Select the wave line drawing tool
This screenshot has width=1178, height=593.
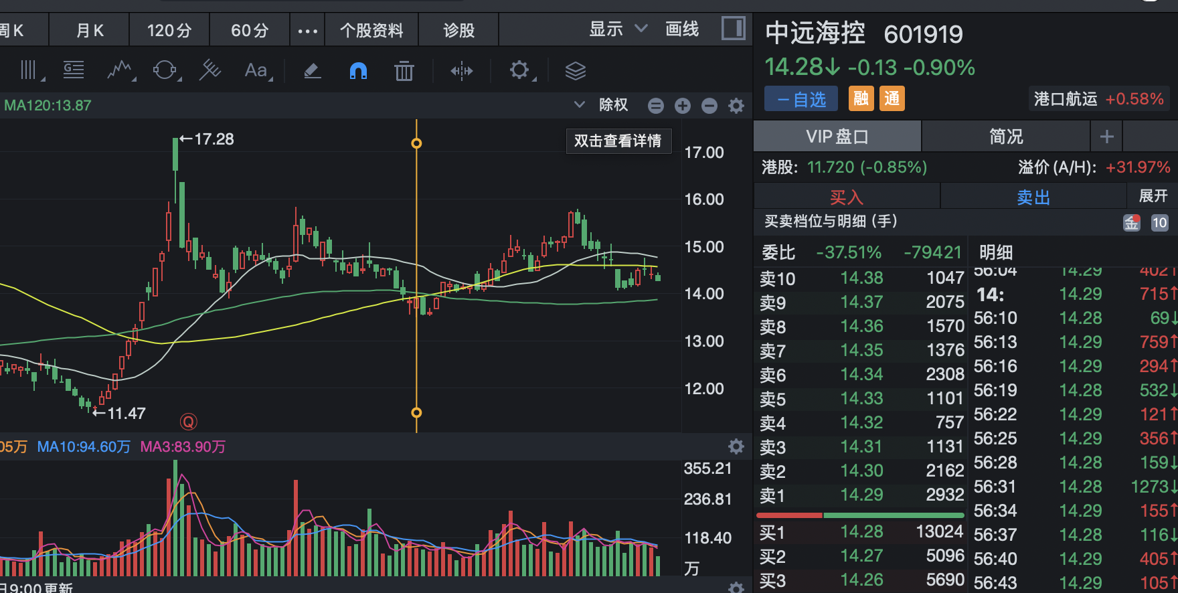coord(120,70)
